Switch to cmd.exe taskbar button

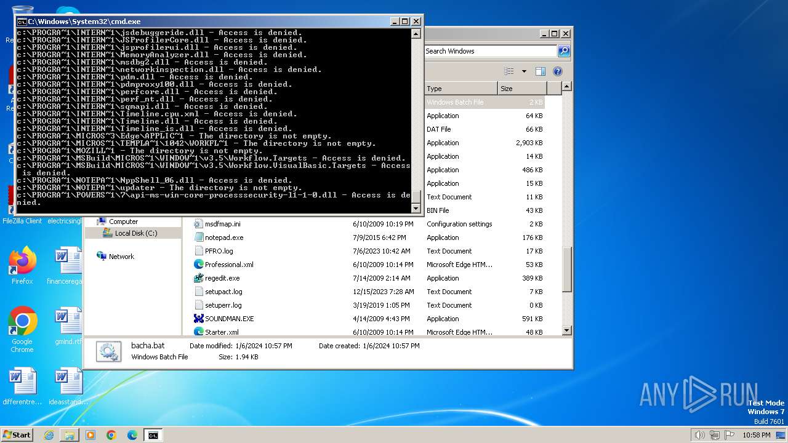153,435
